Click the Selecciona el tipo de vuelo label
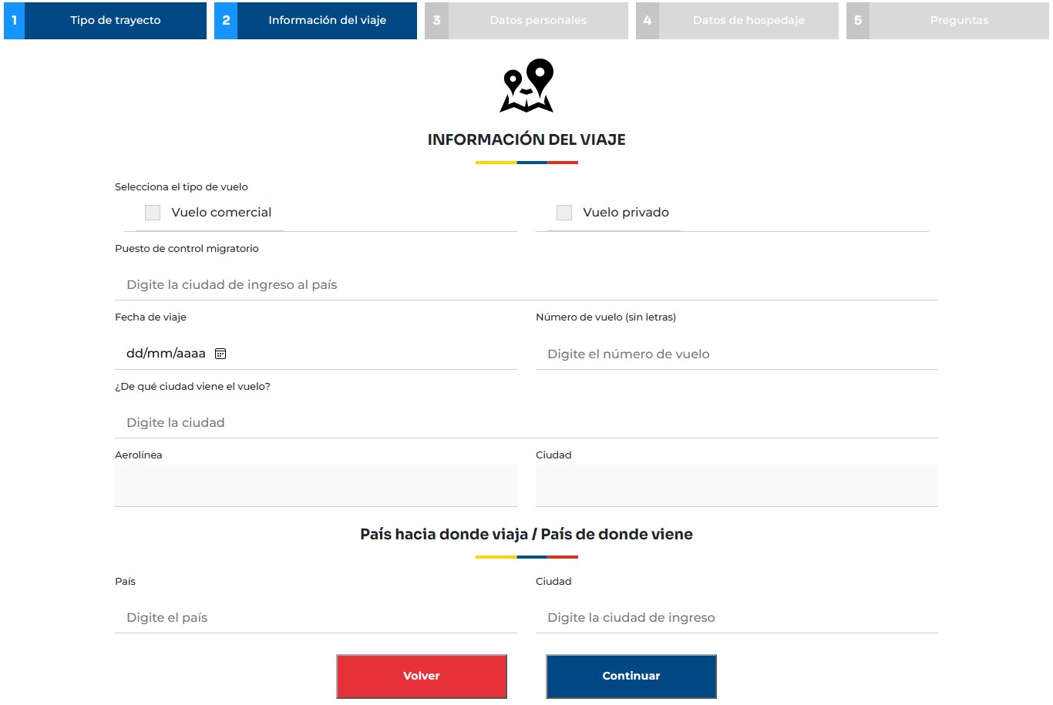The width and height of the screenshot is (1053, 705). pyautogui.click(x=181, y=187)
